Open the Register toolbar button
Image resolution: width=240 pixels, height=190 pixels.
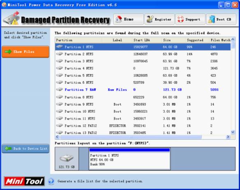click(x=159, y=19)
